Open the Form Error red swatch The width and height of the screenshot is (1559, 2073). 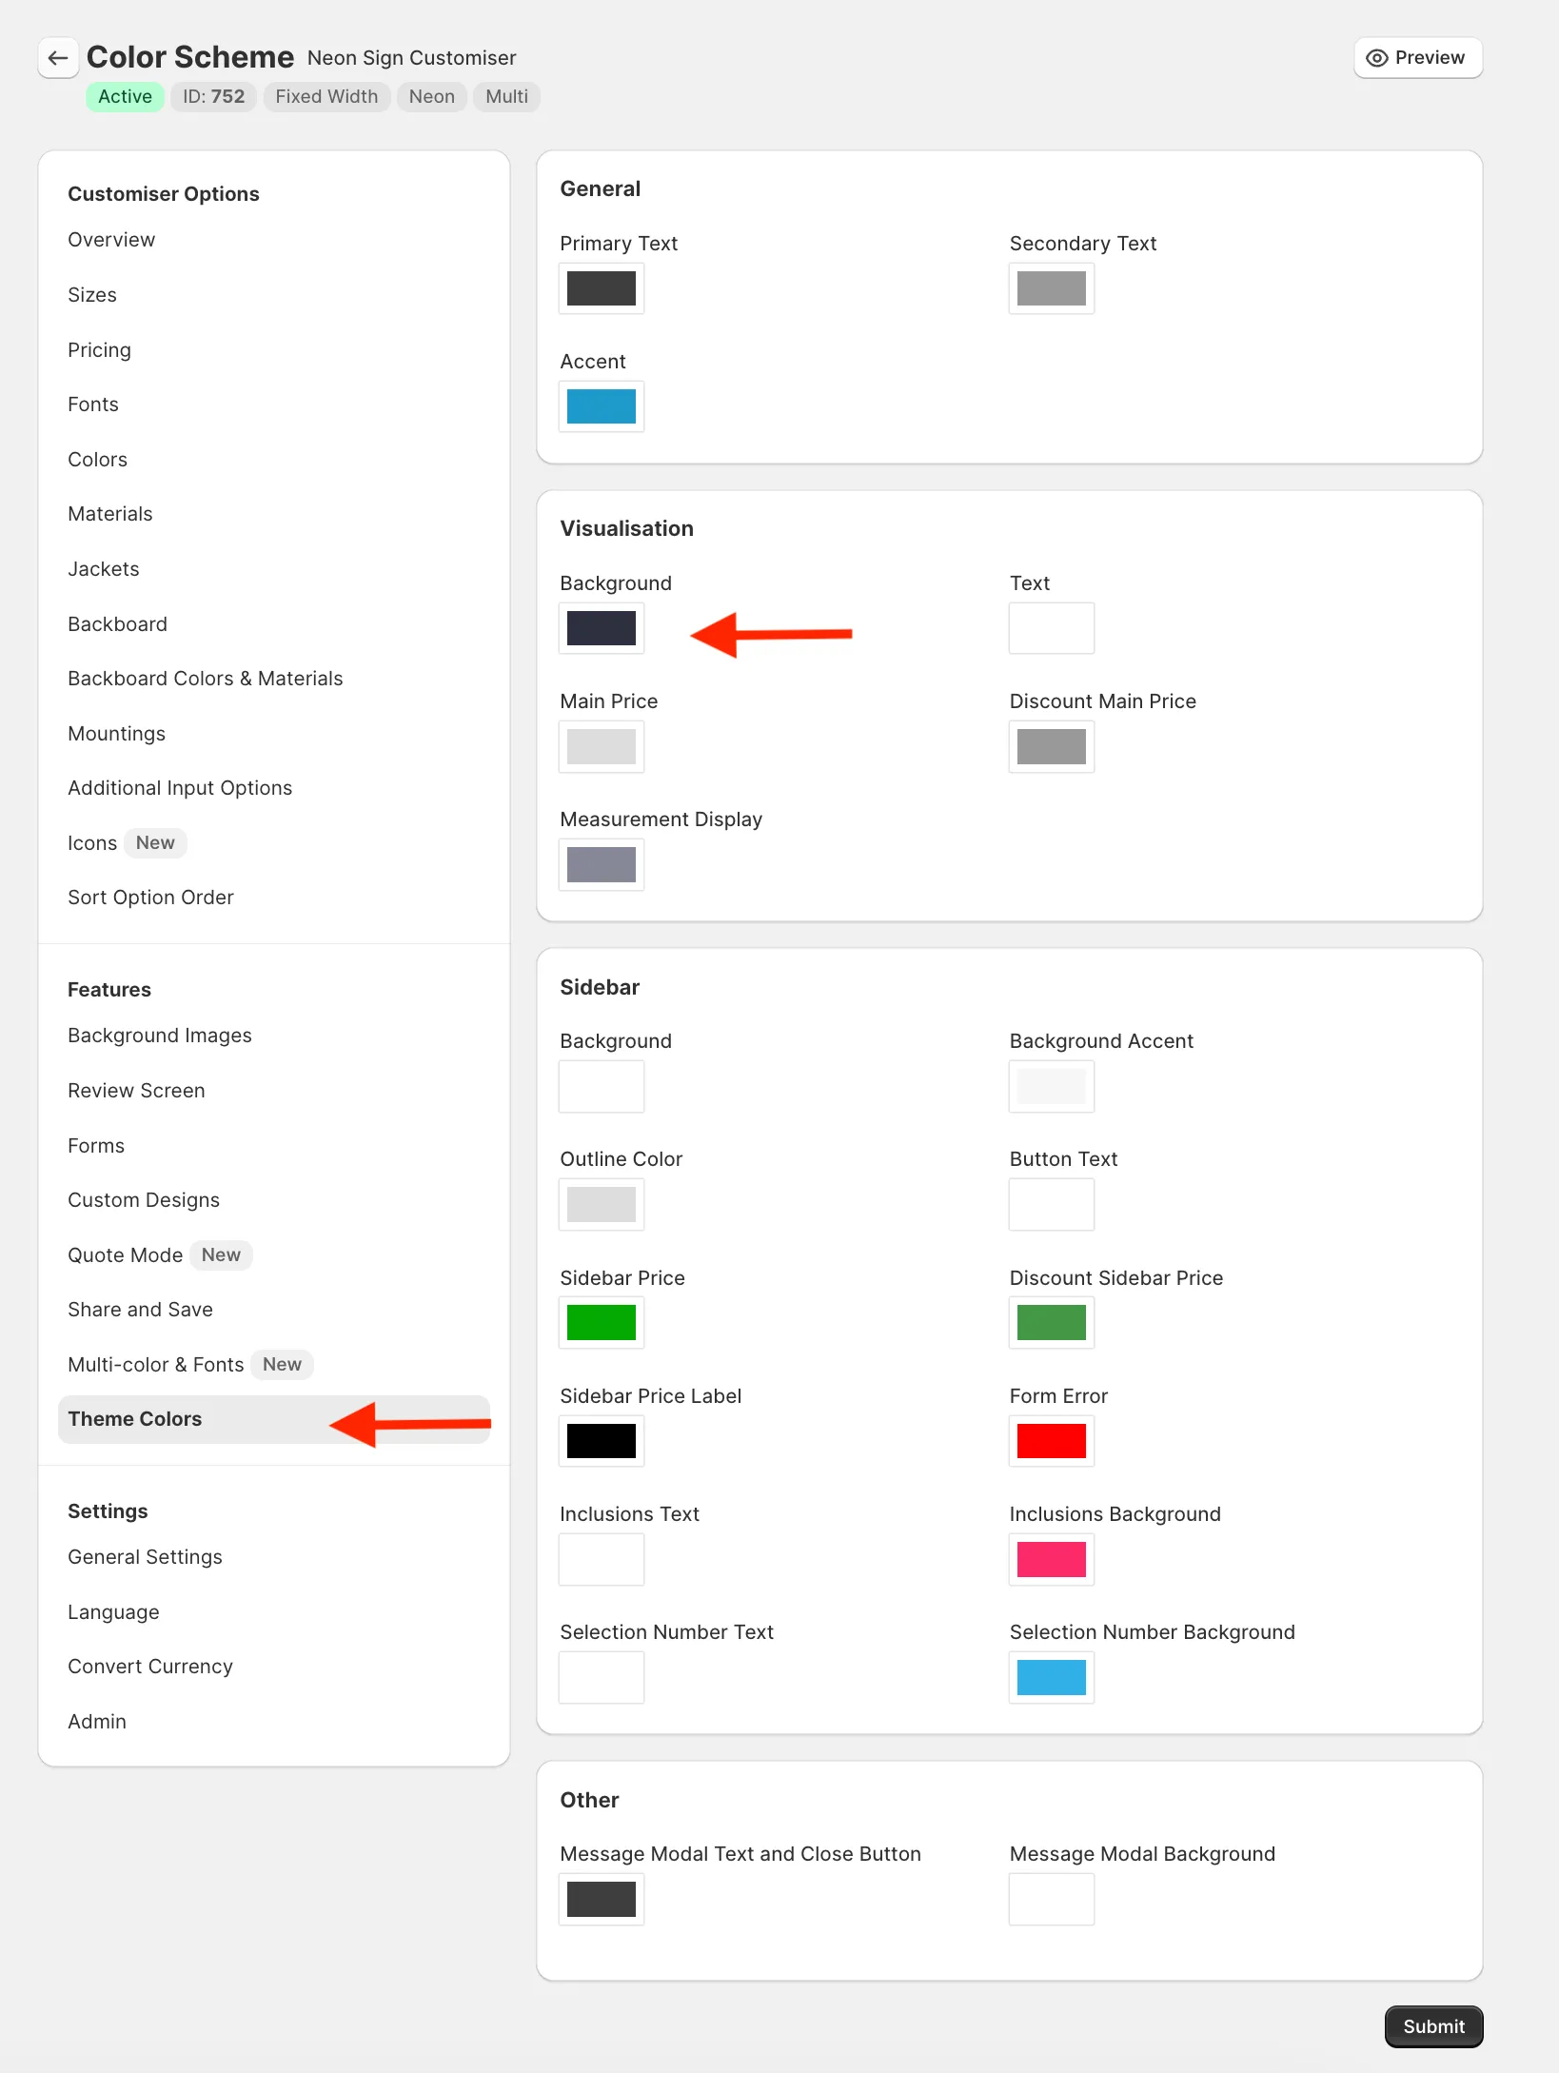click(x=1051, y=1441)
